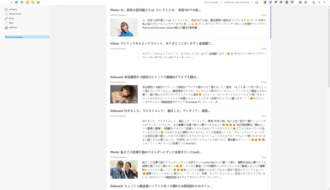Switch to the second article view mode icon
Screen dimensions: 330x190
pyautogui.click(x=270, y=2)
